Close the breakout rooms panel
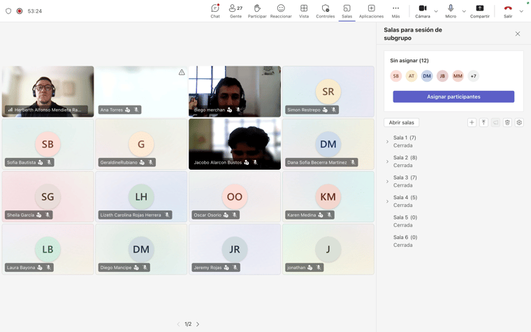The width and height of the screenshot is (531, 332). click(x=518, y=34)
